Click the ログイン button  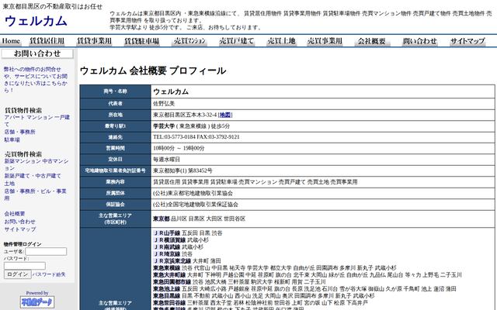click(17, 274)
